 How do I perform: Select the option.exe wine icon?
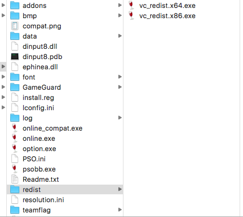pos(15,148)
